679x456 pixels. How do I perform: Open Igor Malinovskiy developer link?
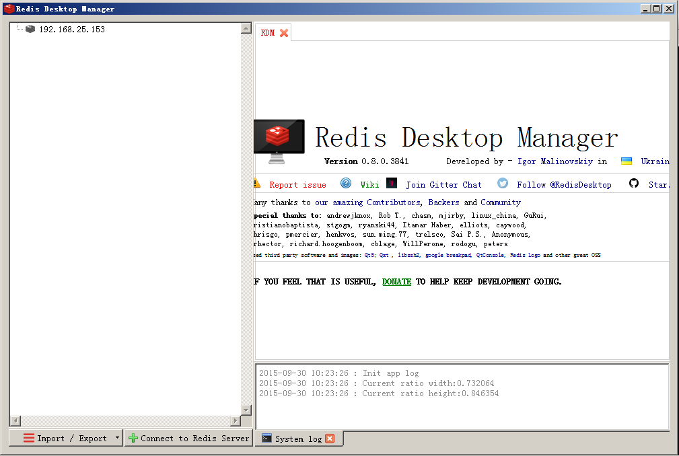click(555, 161)
